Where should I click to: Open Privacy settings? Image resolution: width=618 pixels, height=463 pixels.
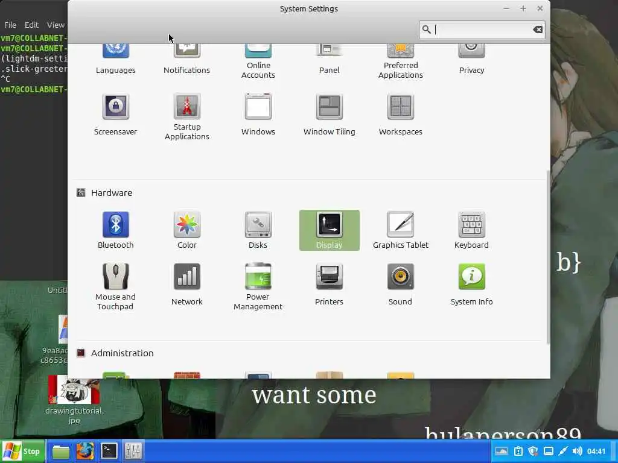(471, 59)
